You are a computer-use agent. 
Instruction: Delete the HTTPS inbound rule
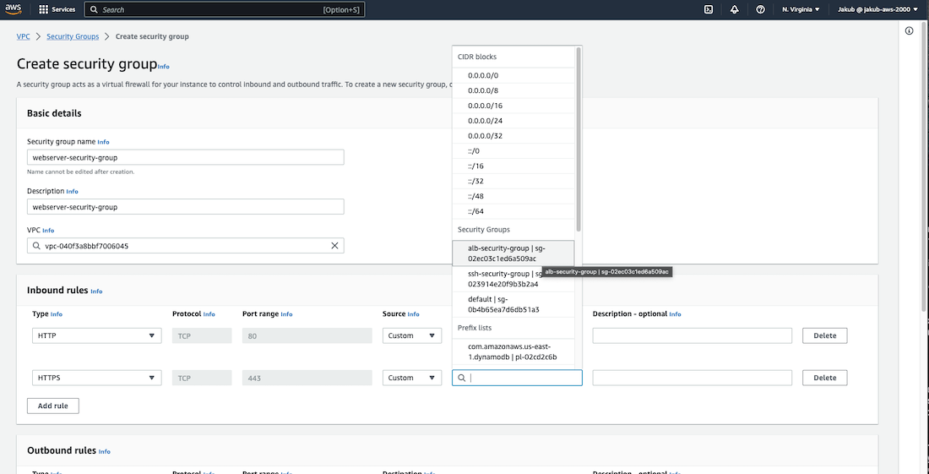click(x=824, y=378)
